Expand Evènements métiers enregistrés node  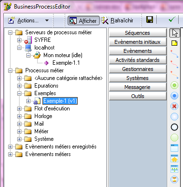tap(10, 147)
